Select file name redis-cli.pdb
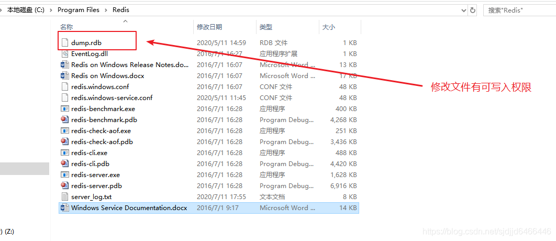Image resolution: width=556 pixels, height=241 pixels. point(91,164)
